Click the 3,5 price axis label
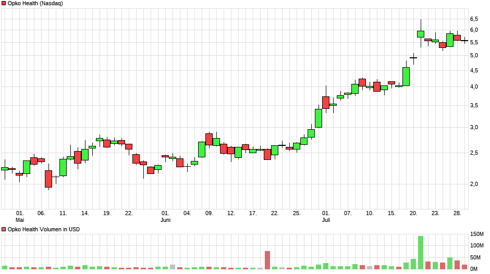The height and width of the screenshot is (274, 490). coord(474,105)
